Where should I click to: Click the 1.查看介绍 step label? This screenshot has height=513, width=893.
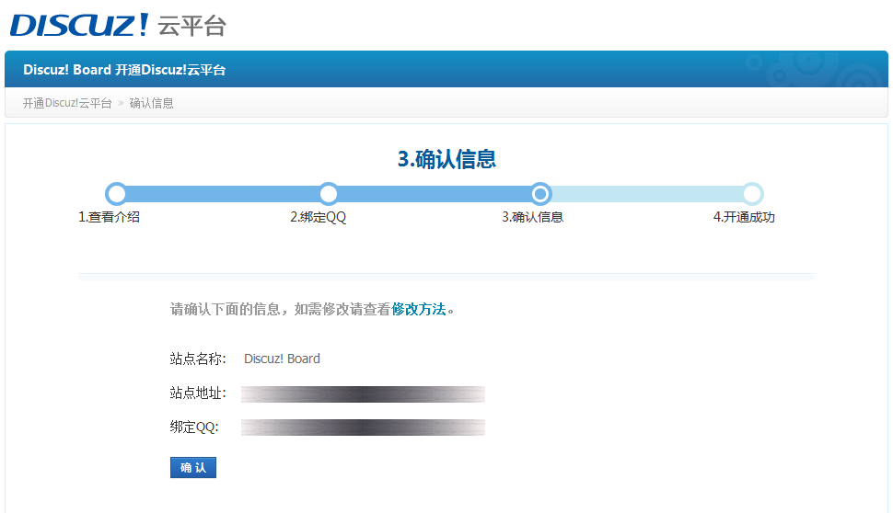109,217
